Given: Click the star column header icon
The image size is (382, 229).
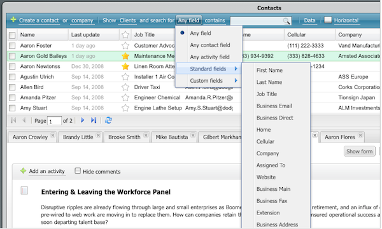Looking at the screenshot, I should pyautogui.click(x=125, y=35).
